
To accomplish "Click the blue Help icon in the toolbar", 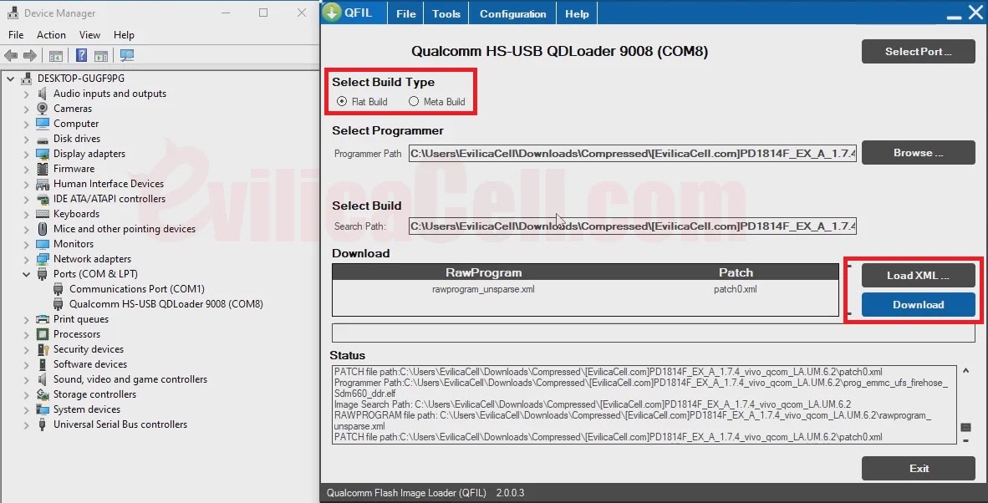I will (x=82, y=56).
